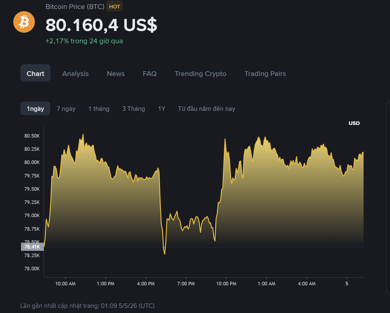390x313 pixels.
Task: Click the 78.25K y-axis label
Action: tap(32, 255)
